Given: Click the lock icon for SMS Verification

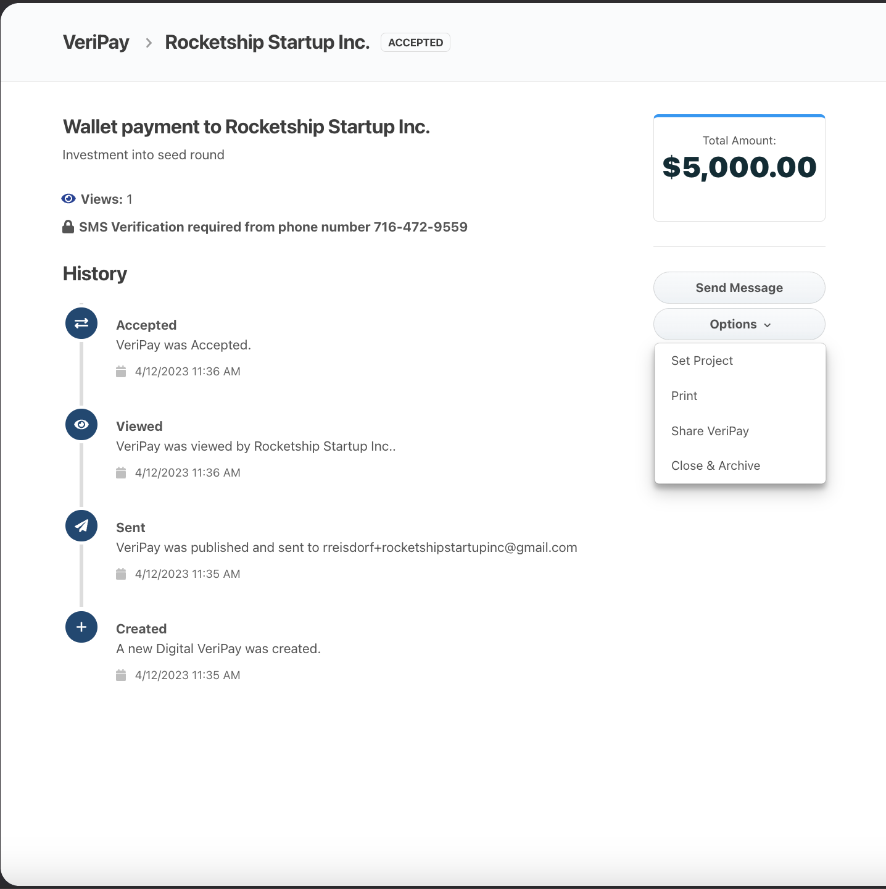Looking at the screenshot, I should pyautogui.click(x=67, y=226).
